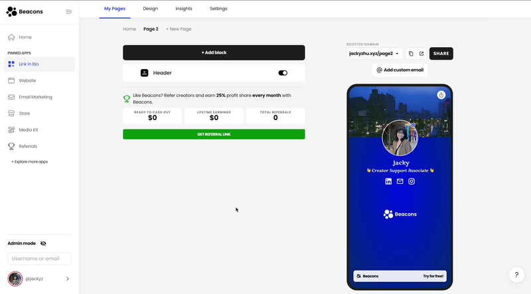Click Get Referral Link button
The image size is (531, 294).
pyautogui.click(x=214, y=134)
